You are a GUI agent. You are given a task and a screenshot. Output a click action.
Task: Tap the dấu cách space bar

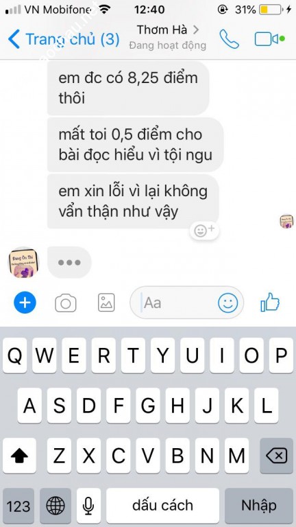pos(162,506)
